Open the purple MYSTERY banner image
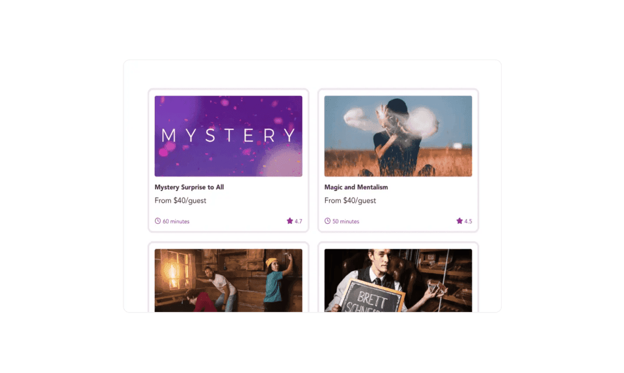The height and width of the screenshot is (373, 624). (x=228, y=136)
